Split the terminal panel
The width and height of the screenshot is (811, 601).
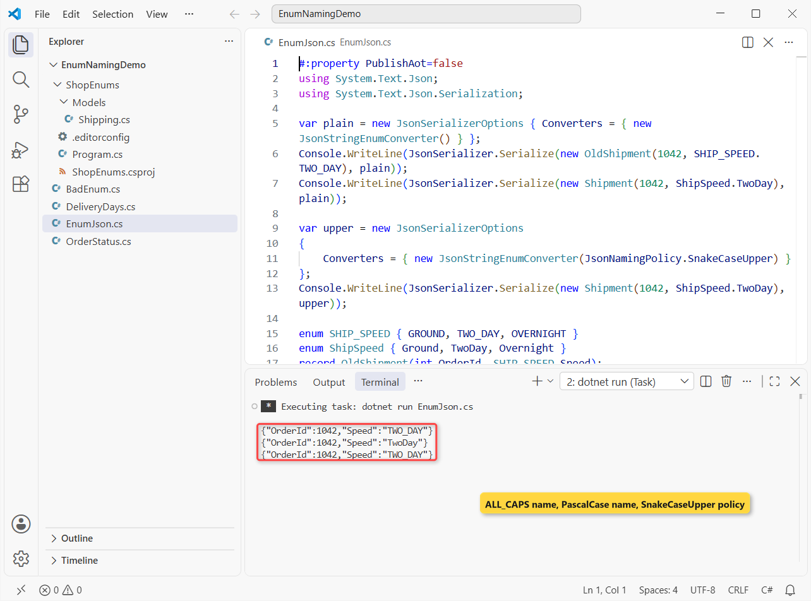pyautogui.click(x=706, y=381)
